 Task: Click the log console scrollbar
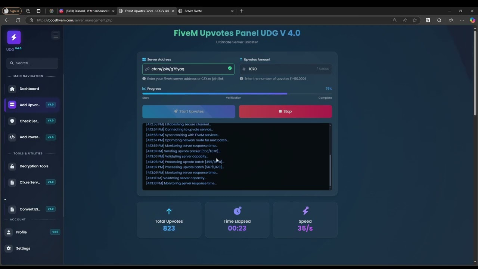pyautogui.click(x=330, y=170)
